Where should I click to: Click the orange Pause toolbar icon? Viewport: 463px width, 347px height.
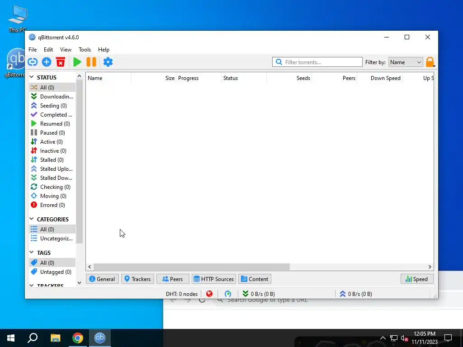91,62
